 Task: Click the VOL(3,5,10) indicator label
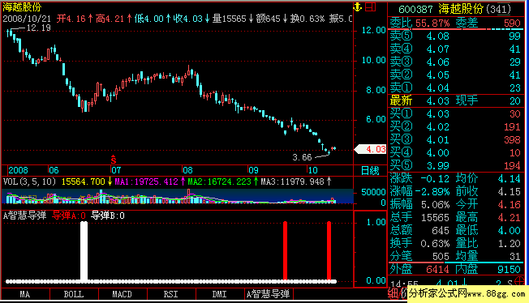[29, 181]
